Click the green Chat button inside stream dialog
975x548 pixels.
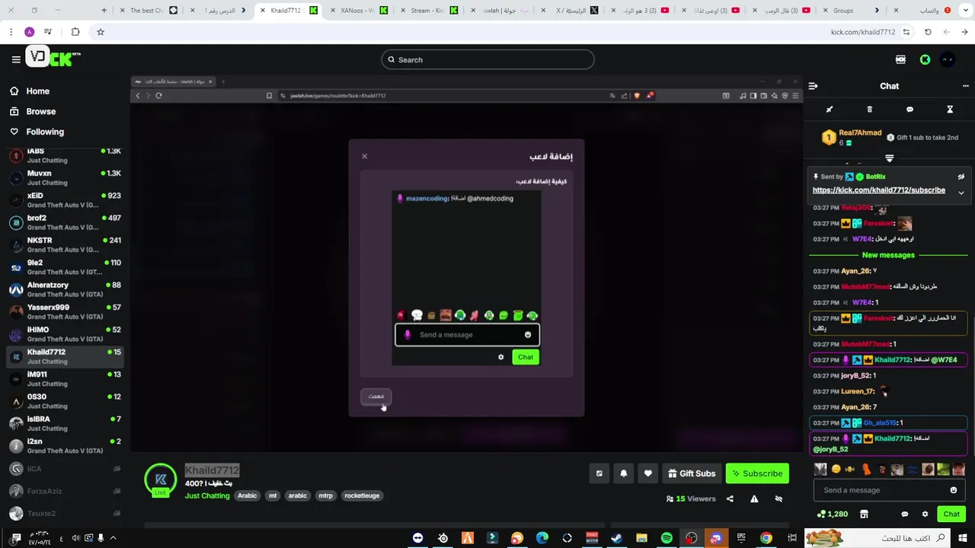click(526, 357)
